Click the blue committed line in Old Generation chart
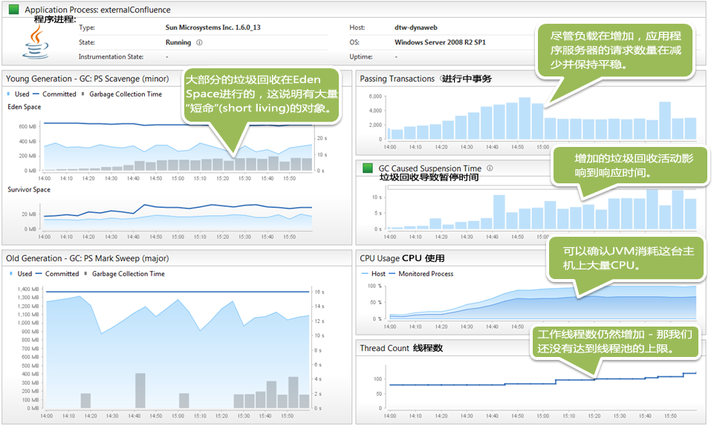This screenshot has width=714, height=426. pos(178,292)
